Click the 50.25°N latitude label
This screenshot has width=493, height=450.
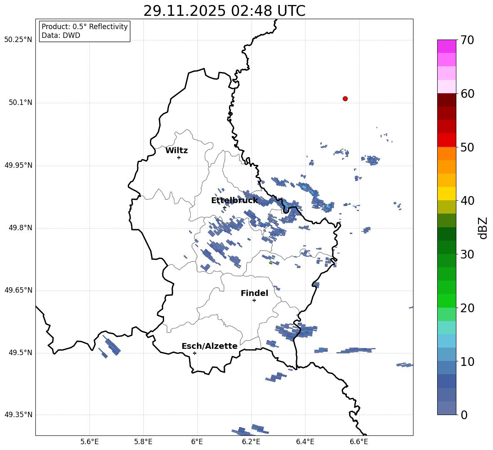[x=18, y=40]
